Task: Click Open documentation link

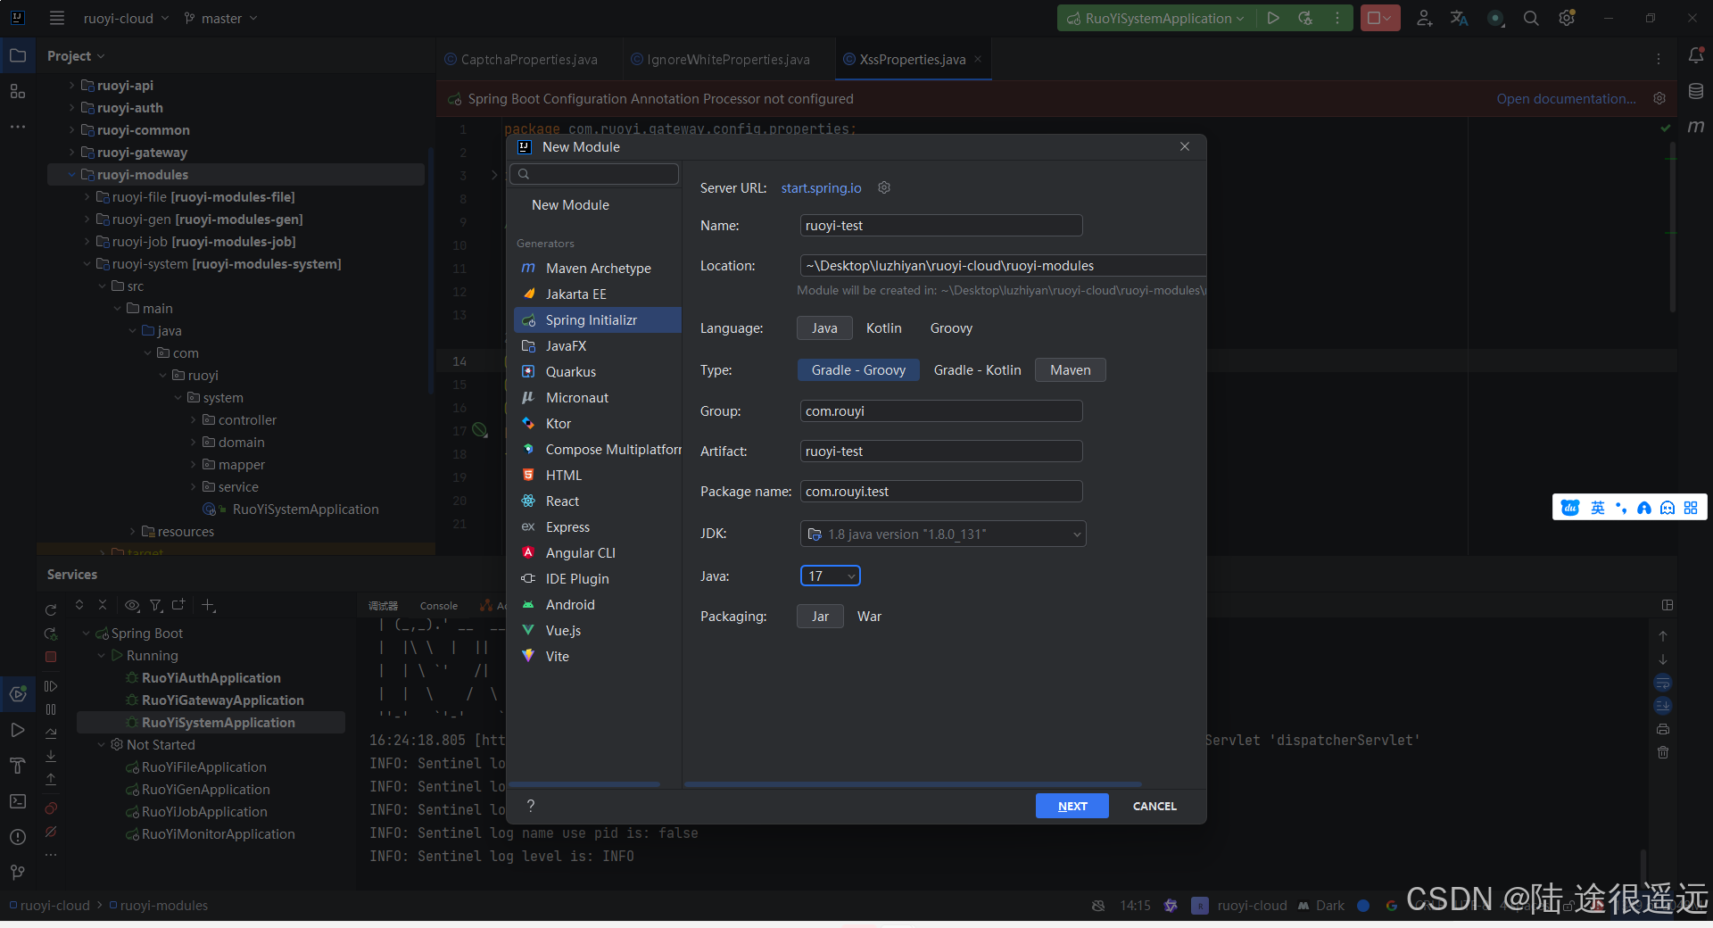Action: (x=1566, y=98)
